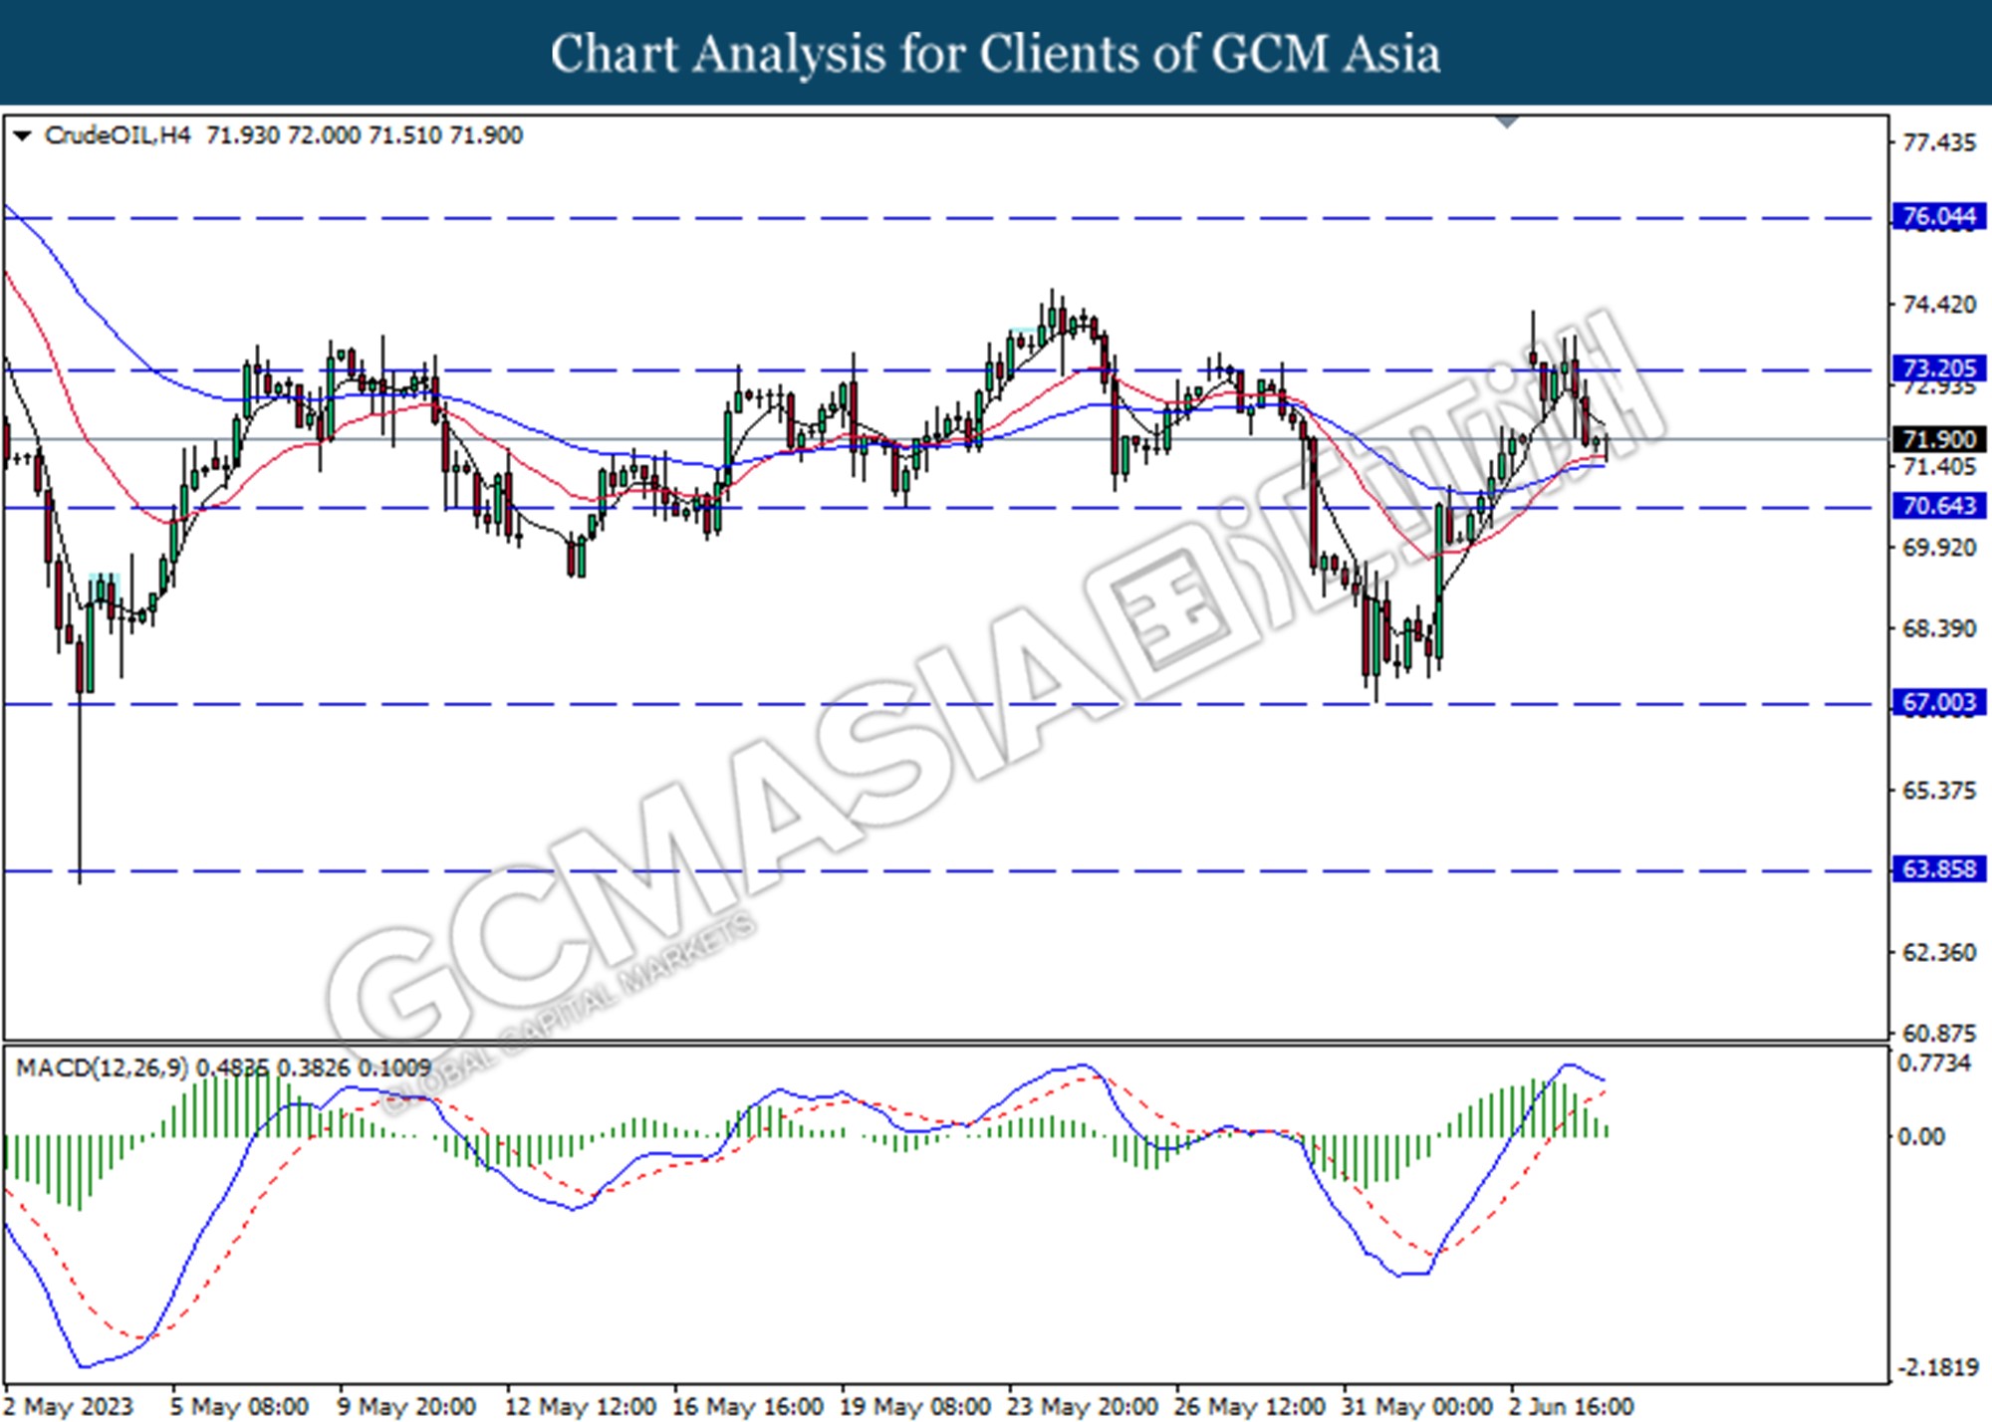
Task: Click the 19 May 08:00 time label
Action: (x=914, y=1406)
